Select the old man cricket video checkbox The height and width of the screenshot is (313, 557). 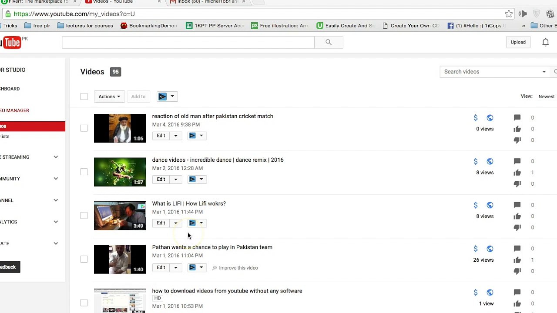84,128
